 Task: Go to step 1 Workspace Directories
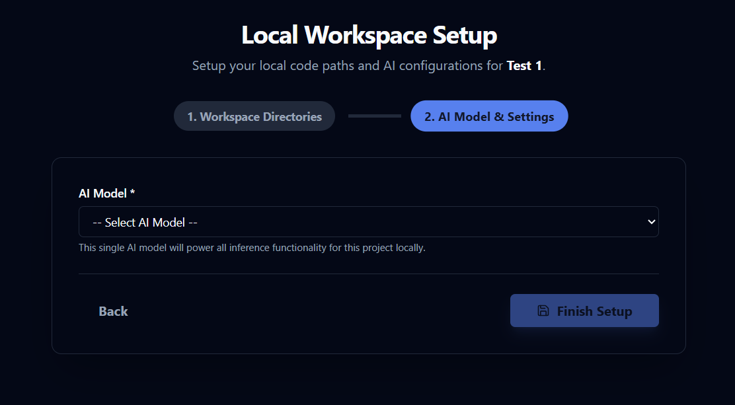pos(254,116)
